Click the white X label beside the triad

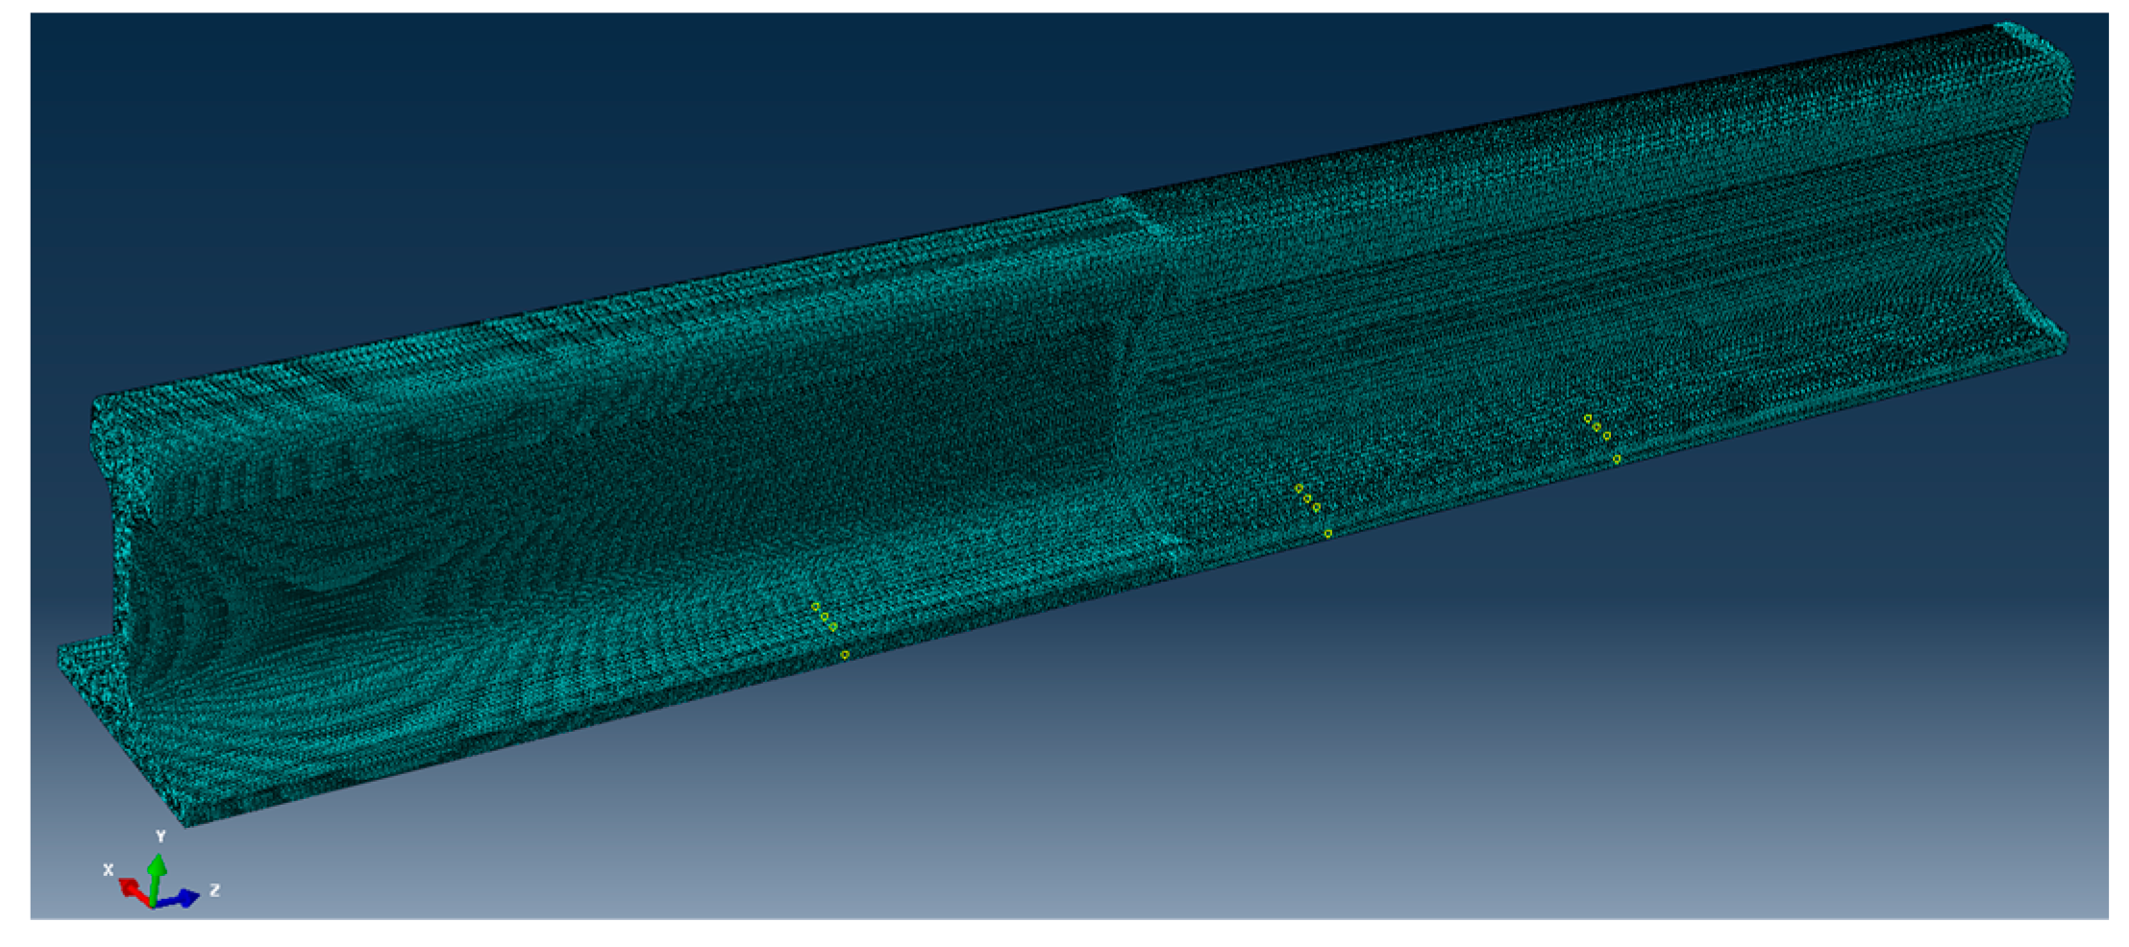[109, 869]
